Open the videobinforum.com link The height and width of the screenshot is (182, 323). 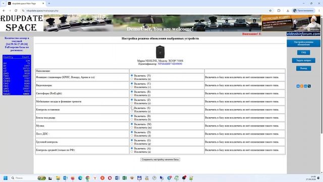303,34
